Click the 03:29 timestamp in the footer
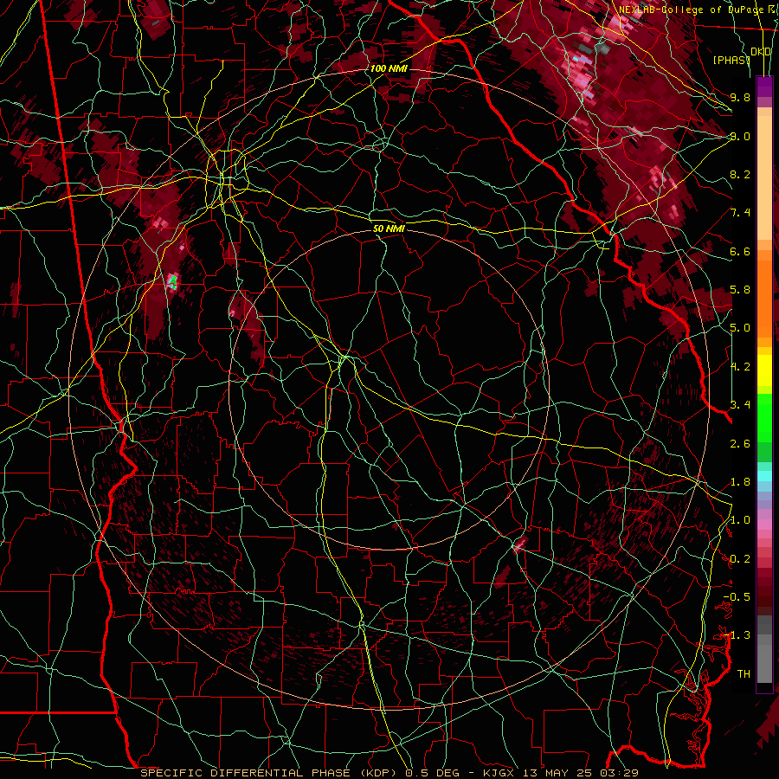779x779 pixels. point(621,773)
